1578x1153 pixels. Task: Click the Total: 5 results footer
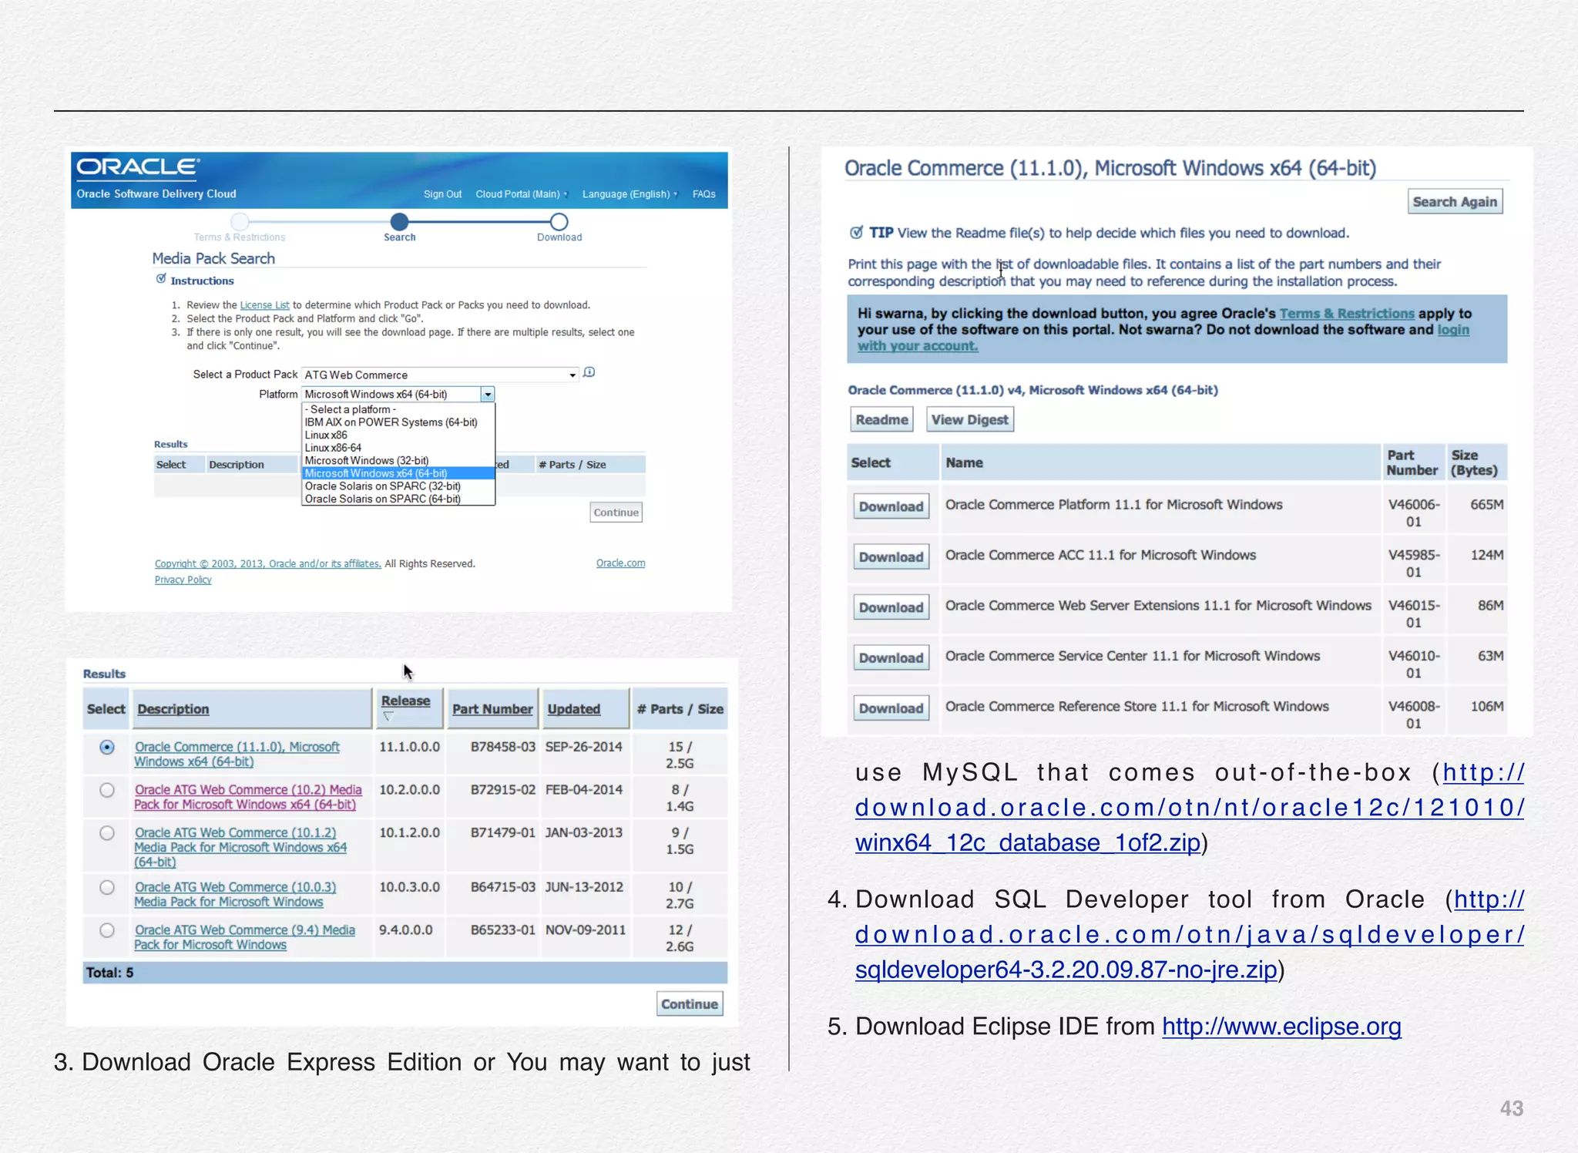(405, 973)
